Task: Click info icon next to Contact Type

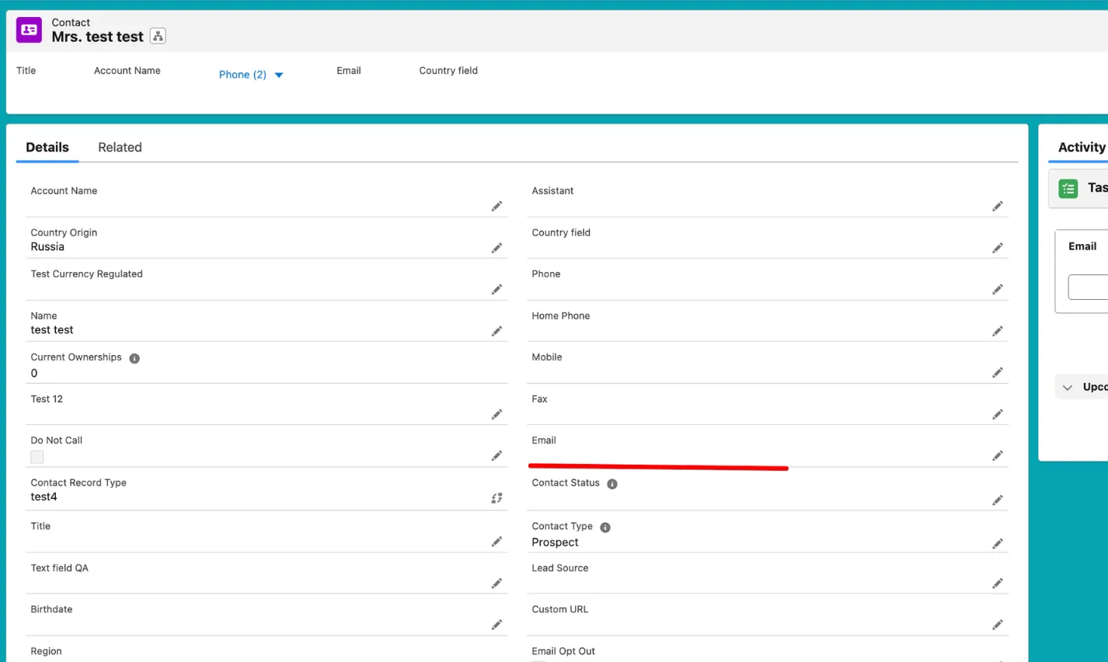Action: pos(605,528)
